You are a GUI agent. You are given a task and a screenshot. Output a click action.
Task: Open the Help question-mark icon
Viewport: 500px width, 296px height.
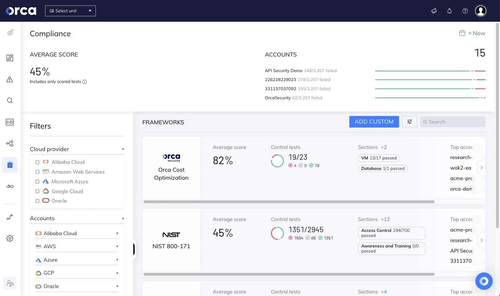click(x=465, y=11)
